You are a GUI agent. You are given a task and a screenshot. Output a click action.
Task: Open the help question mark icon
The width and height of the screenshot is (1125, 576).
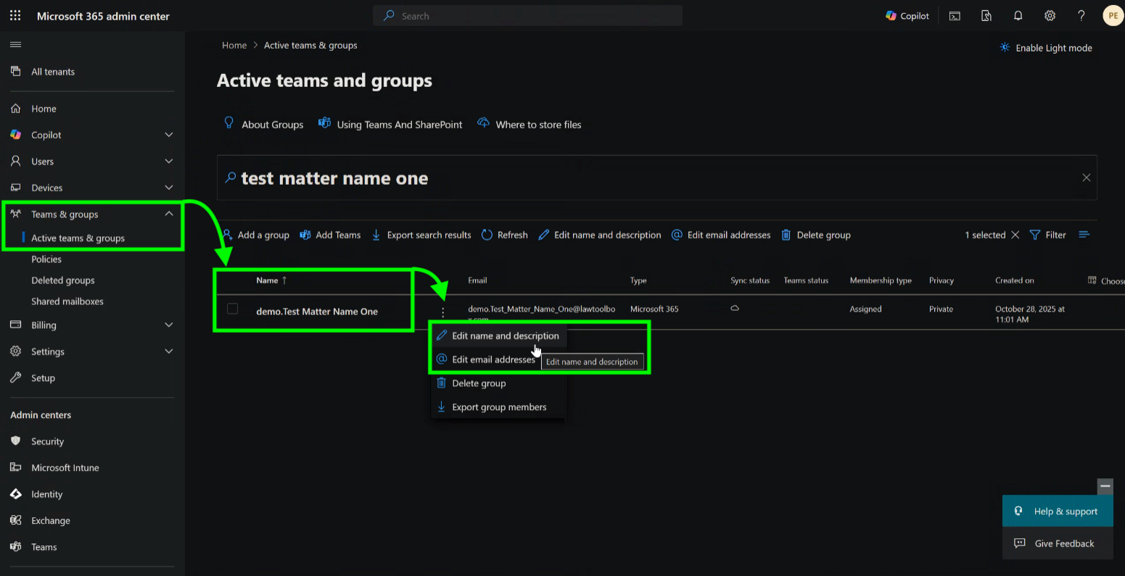[1081, 16]
